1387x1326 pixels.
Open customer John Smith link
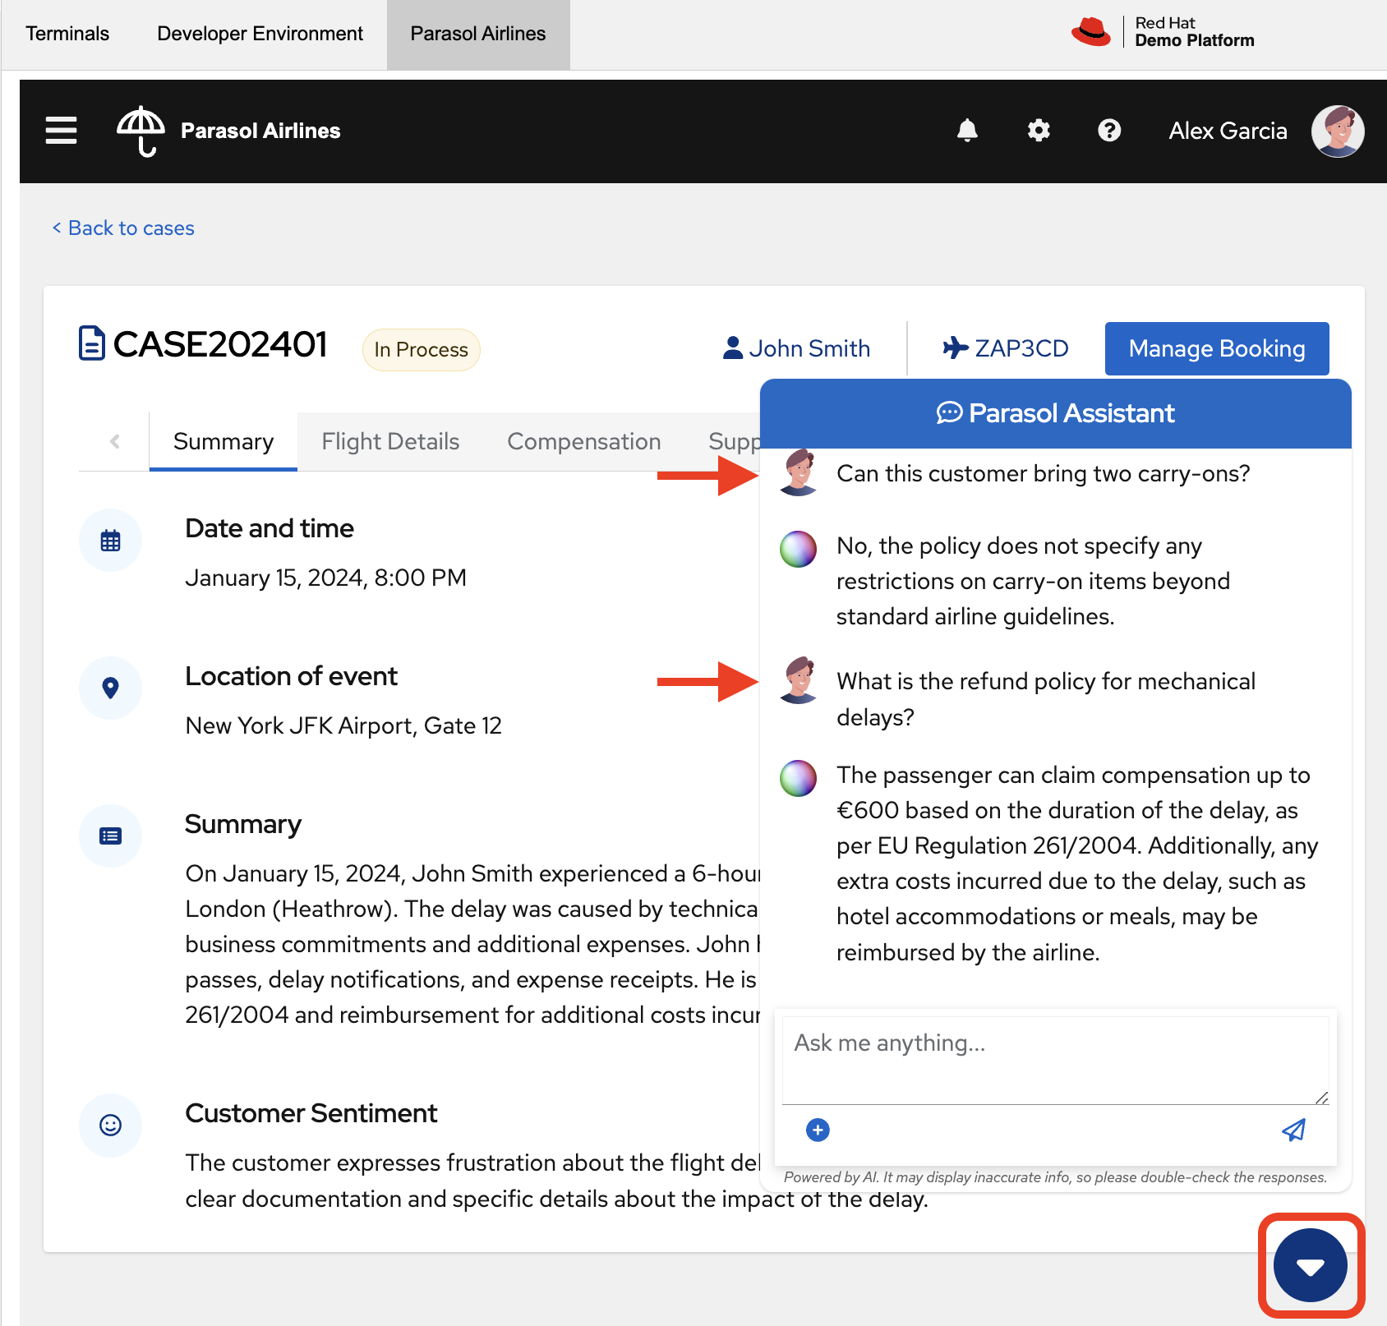(x=796, y=348)
